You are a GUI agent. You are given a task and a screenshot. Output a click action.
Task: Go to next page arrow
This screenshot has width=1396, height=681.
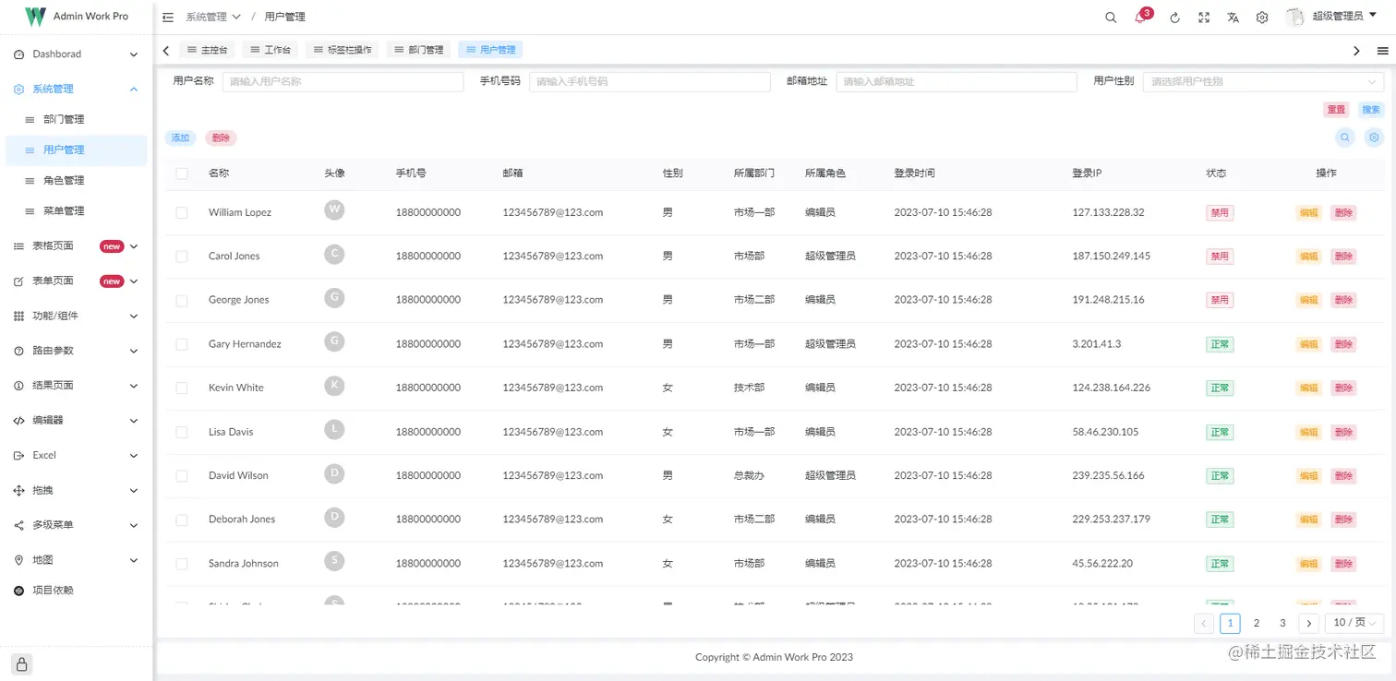tap(1308, 624)
